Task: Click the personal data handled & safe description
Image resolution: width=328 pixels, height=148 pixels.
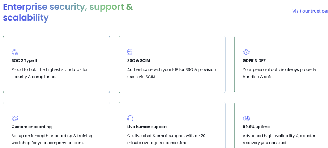Action: (280, 73)
